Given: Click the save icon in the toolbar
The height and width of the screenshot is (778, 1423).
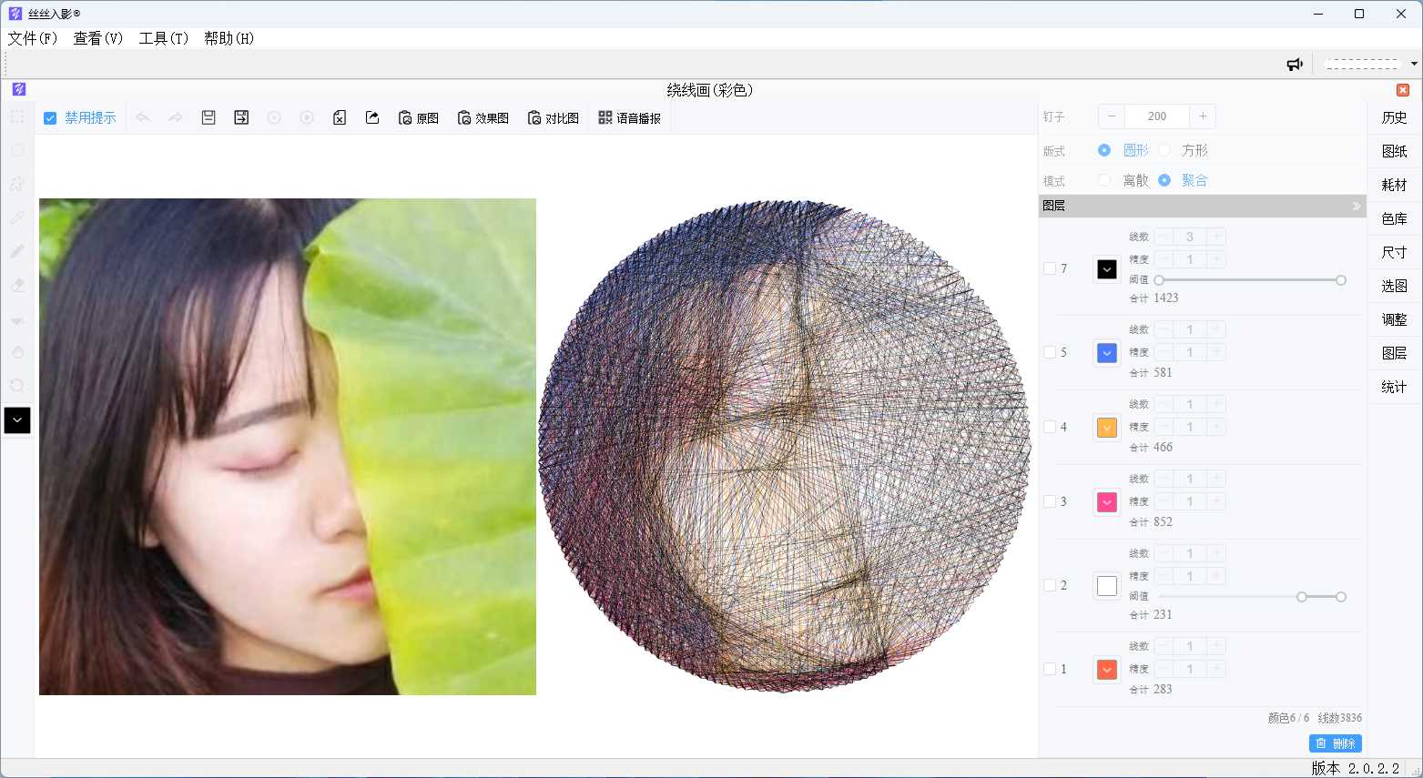Looking at the screenshot, I should (208, 117).
